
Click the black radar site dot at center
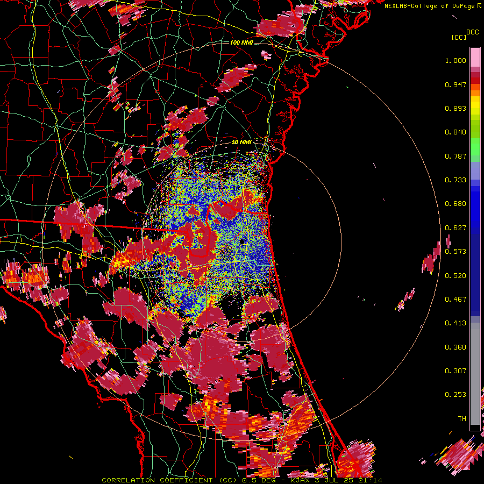pyautogui.click(x=242, y=241)
